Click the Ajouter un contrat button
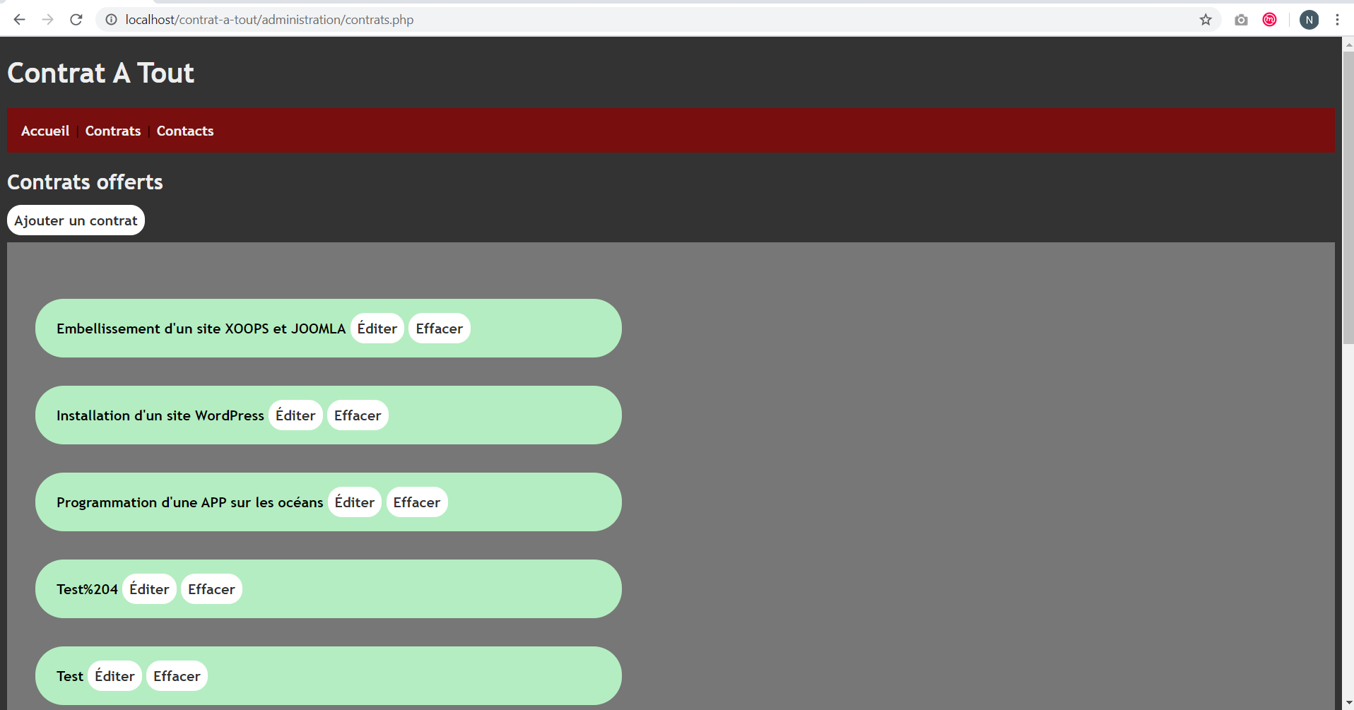This screenshot has width=1354, height=710. click(x=76, y=220)
